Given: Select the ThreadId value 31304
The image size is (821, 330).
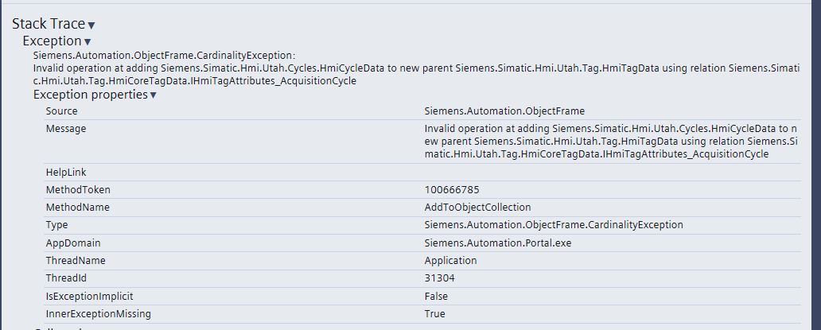Looking at the screenshot, I should pyautogui.click(x=440, y=278).
